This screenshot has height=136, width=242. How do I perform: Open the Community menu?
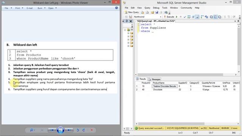pos(186,8)
